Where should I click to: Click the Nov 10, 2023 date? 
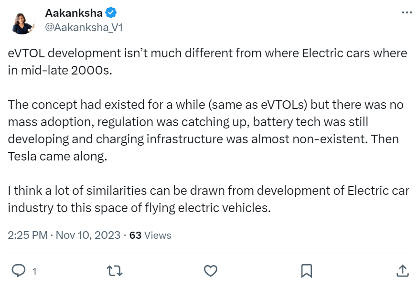pyautogui.click(x=88, y=235)
